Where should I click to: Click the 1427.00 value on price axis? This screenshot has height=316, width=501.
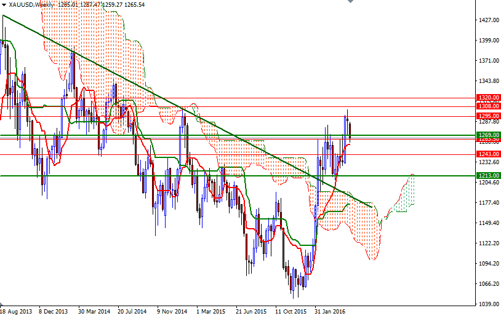pyautogui.click(x=489, y=20)
